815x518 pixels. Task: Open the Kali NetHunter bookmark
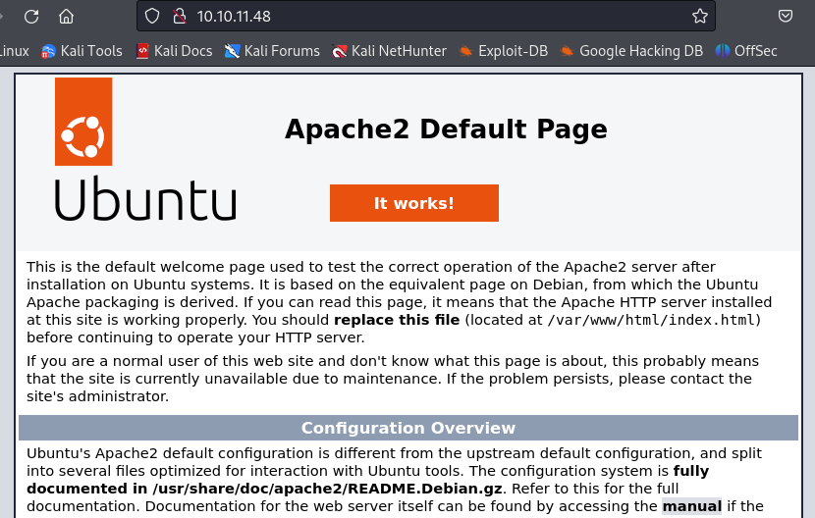coord(389,51)
